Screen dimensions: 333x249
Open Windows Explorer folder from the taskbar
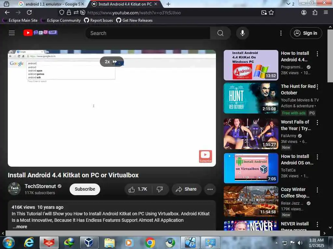109,243
